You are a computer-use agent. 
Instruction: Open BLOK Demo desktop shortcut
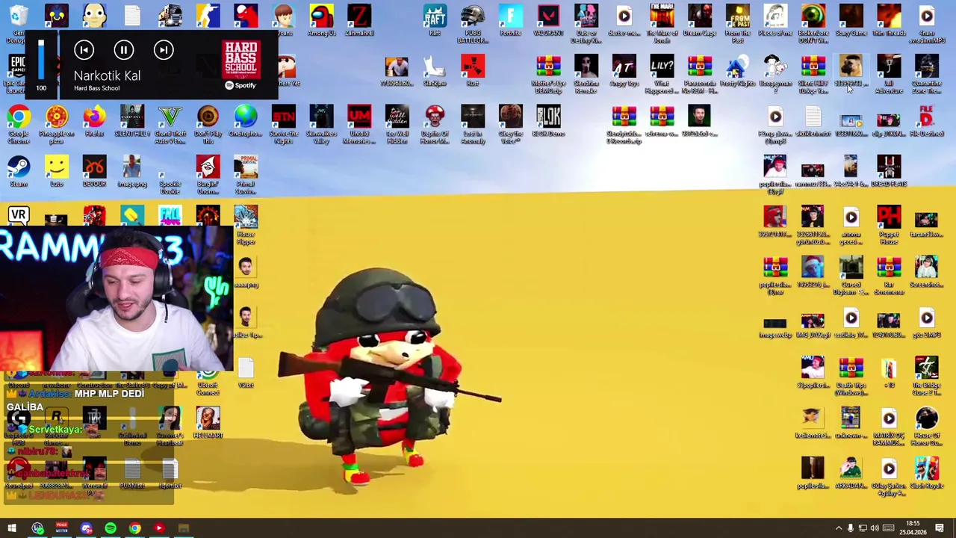pos(548,121)
